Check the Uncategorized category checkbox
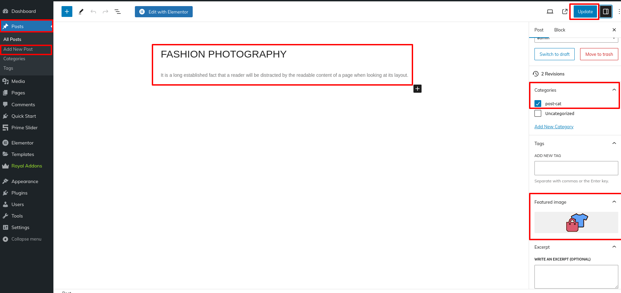 point(538,113)
